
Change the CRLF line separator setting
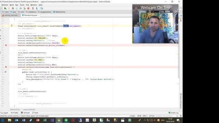pyautogui.click(x=145, y=116)
